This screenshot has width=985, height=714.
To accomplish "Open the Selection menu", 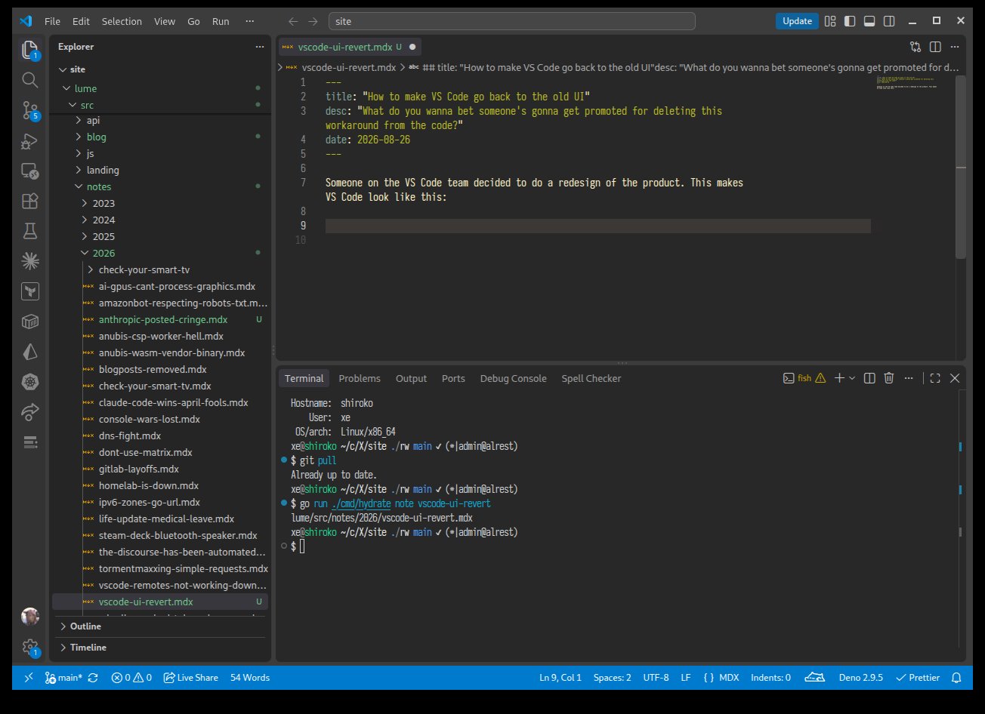I will (x=122, y=21).
